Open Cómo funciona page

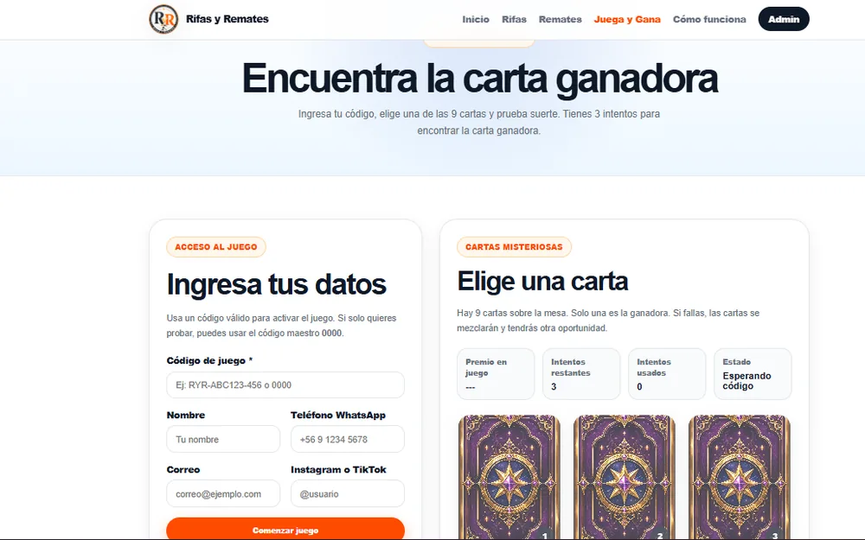(x=709, y=19)
